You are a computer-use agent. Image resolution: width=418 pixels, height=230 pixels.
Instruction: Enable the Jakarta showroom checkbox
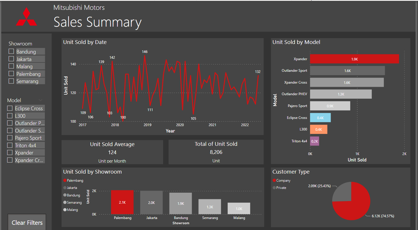point(11,59)
